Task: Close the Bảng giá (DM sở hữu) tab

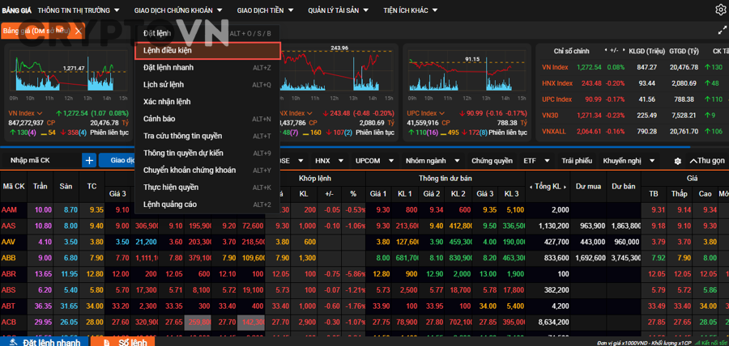Action: [78, 31]
